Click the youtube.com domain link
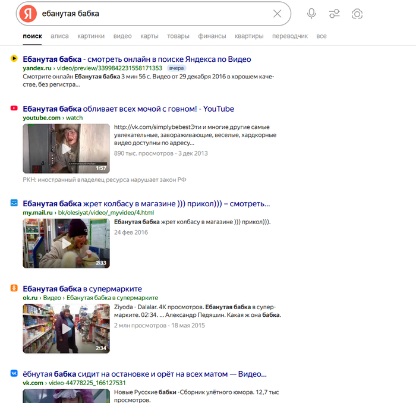416x403 pixels. pyautogui.click(x=42, y=118)
